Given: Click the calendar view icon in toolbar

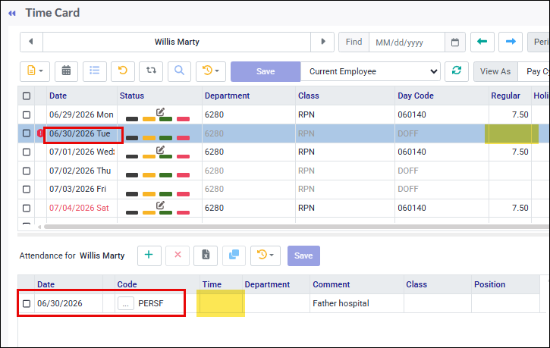Looking at the screenshot, I should pyautogui.click(x=66, y=71).
